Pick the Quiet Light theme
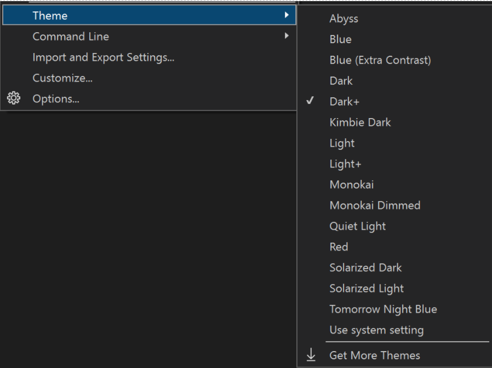 357,226
